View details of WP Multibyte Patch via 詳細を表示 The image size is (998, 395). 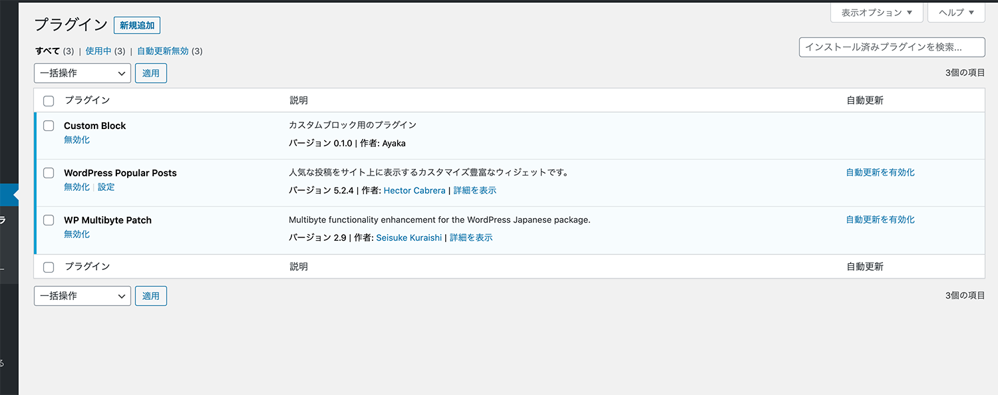(470, 237)
